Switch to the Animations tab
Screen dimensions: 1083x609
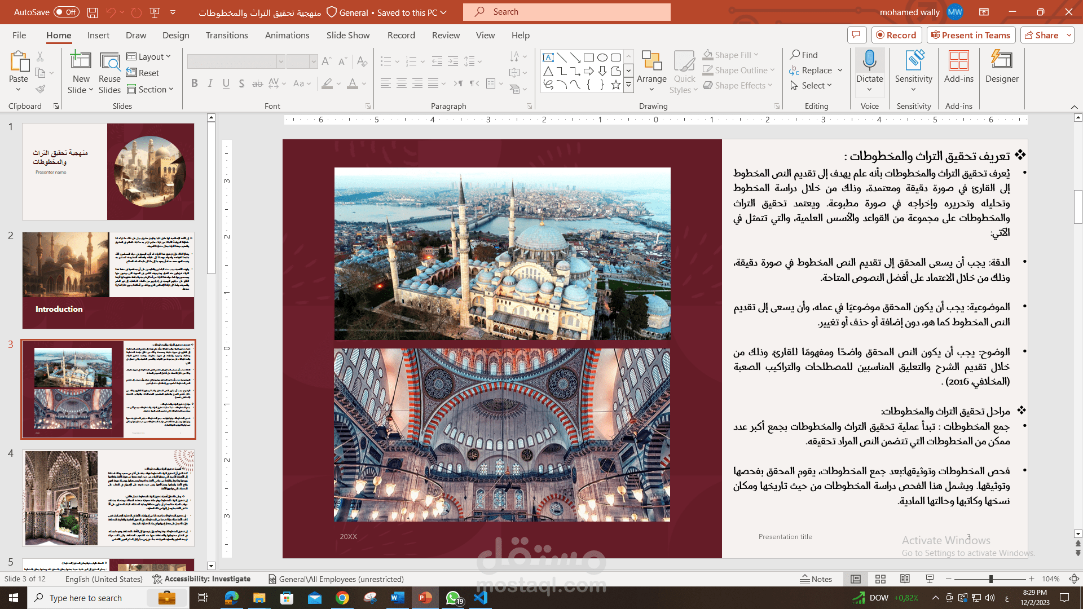point(287,35)
